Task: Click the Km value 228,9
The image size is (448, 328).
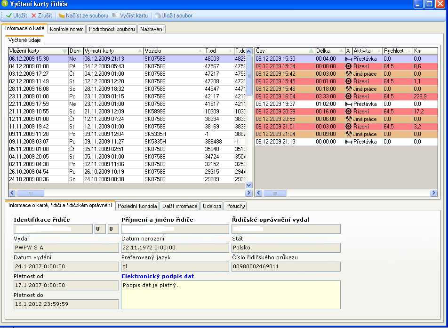Action: pyautogui.click(x=420, y=96)
